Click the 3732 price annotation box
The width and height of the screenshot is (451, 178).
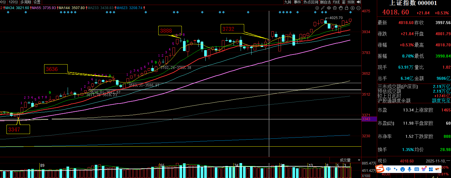pos(232,29)
